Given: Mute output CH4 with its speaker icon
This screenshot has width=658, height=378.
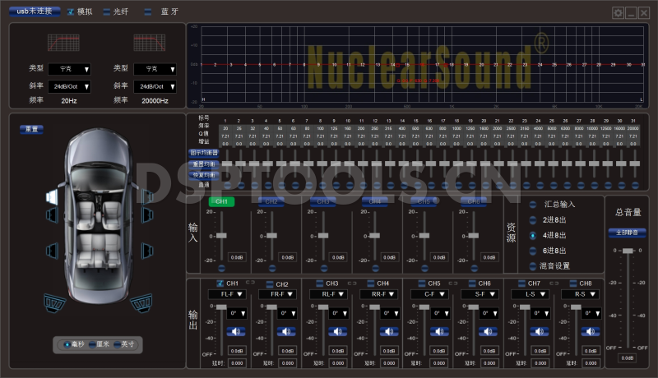Looking at the screenshot, I should pos(389,331).
